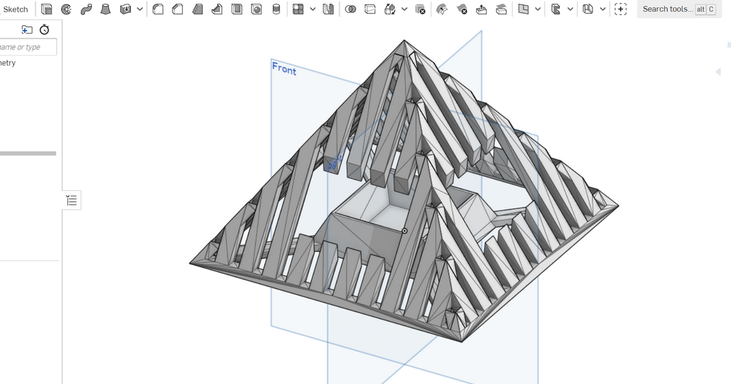Apply the Fillet tool
The image size is (731, 384).
tap(158, 9)
